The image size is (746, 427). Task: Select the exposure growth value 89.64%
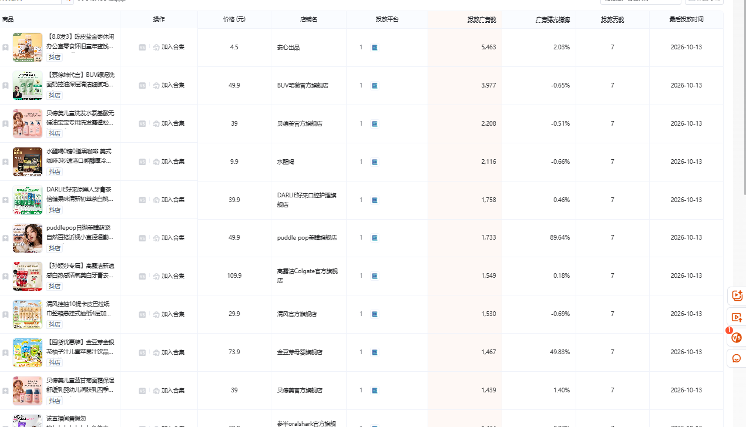point(560,238)
